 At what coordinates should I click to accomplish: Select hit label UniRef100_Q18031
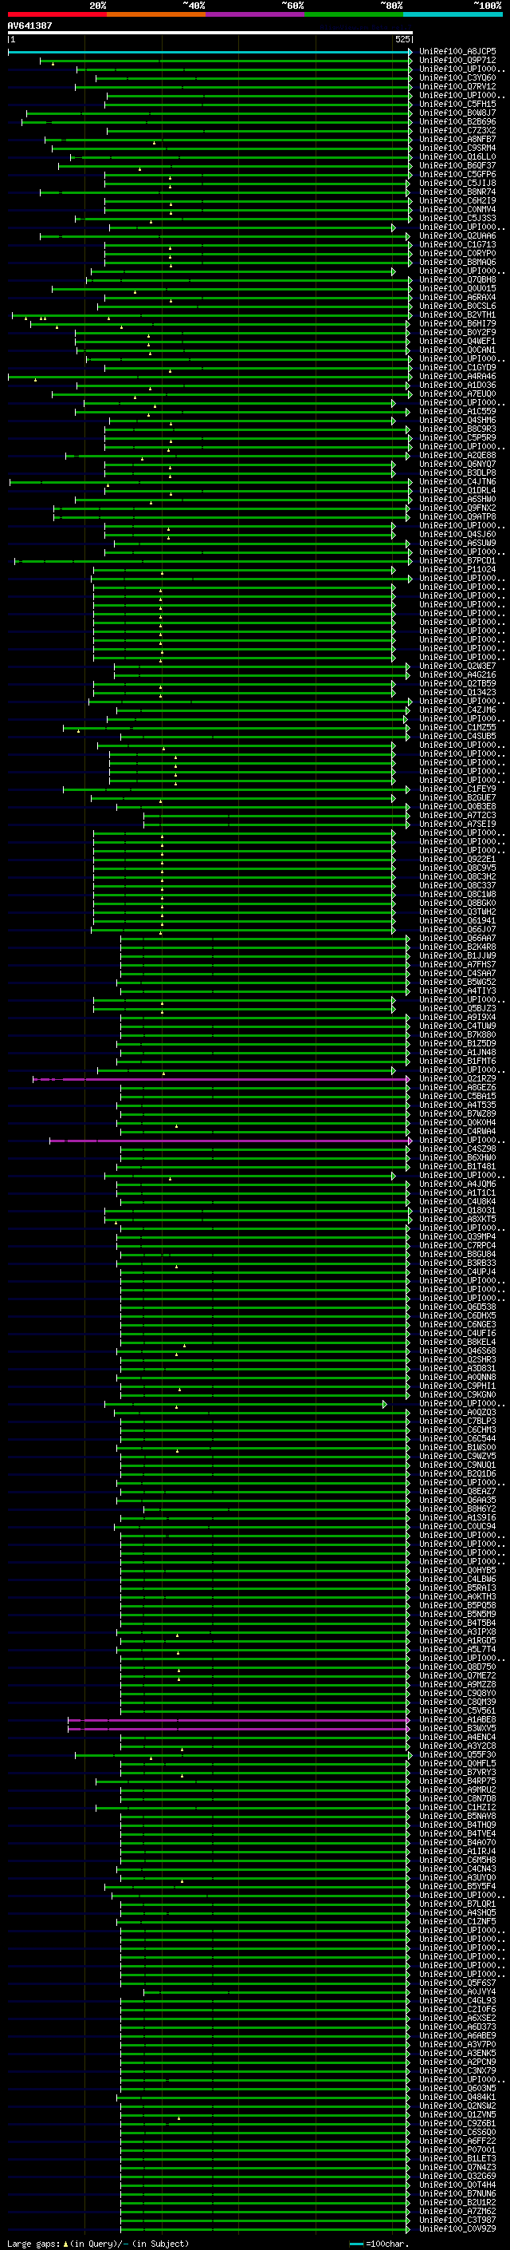[x=457, y=1210]
